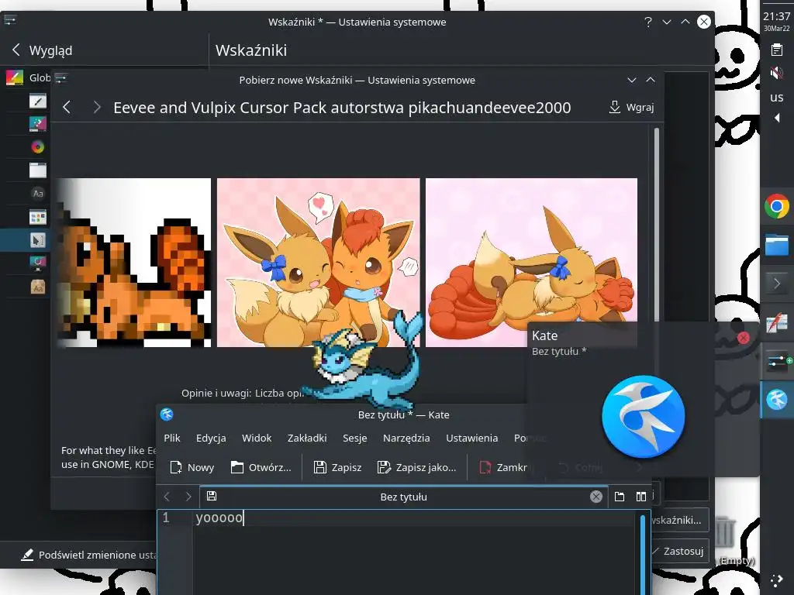794x595 pixels.
Task: Click download dialog settings icon in titlebar
Action: coord(60,78)
